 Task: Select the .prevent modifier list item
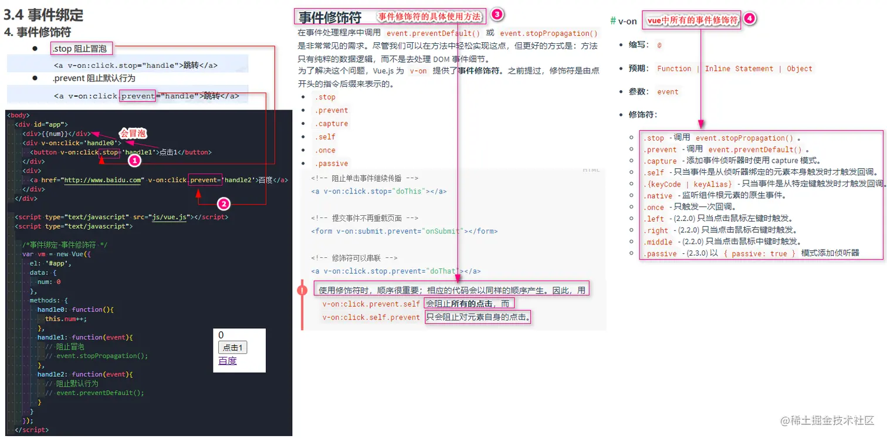point(331,110)
